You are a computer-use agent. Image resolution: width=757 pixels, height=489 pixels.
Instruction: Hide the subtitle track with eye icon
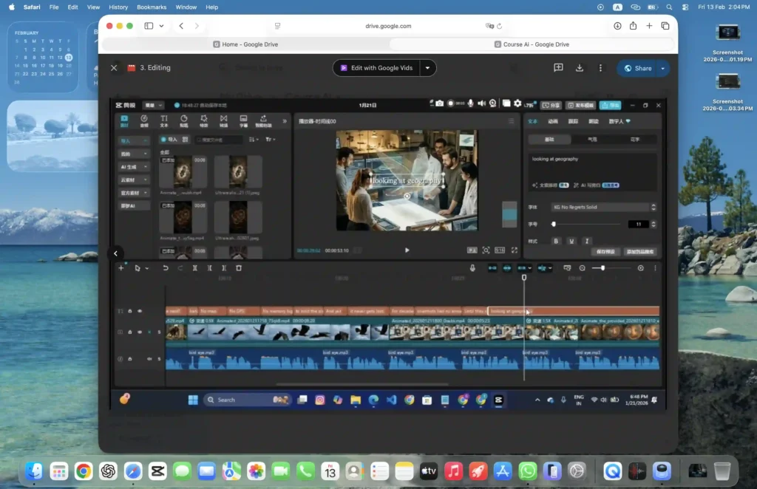coord(140,311)
